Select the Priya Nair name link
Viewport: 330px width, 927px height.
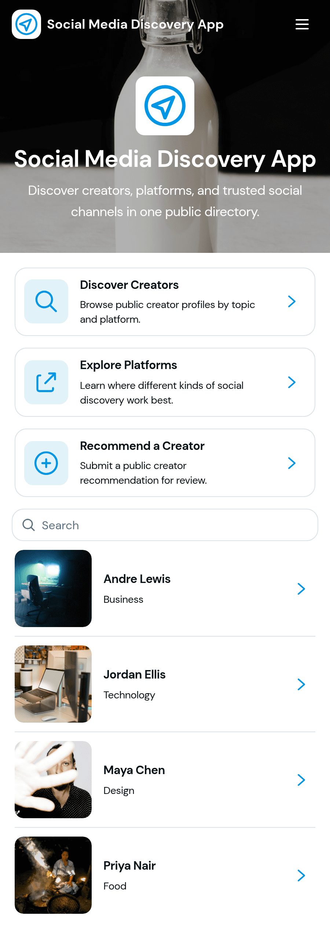coord(129,866)
